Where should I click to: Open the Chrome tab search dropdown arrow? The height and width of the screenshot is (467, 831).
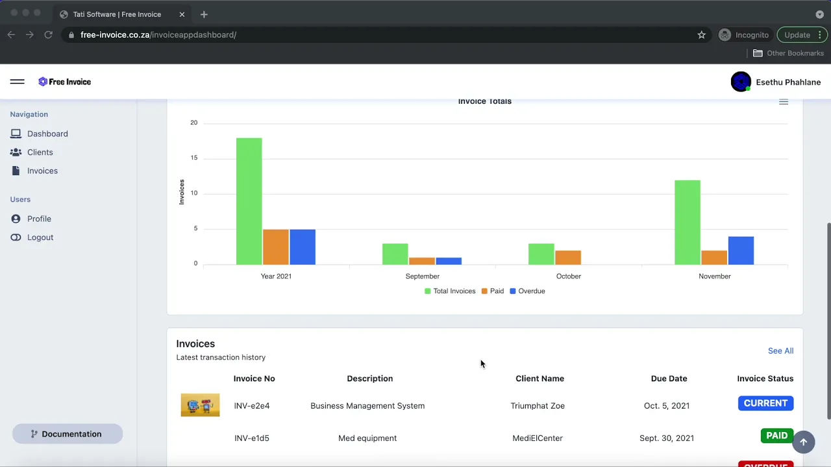[819, 14]
